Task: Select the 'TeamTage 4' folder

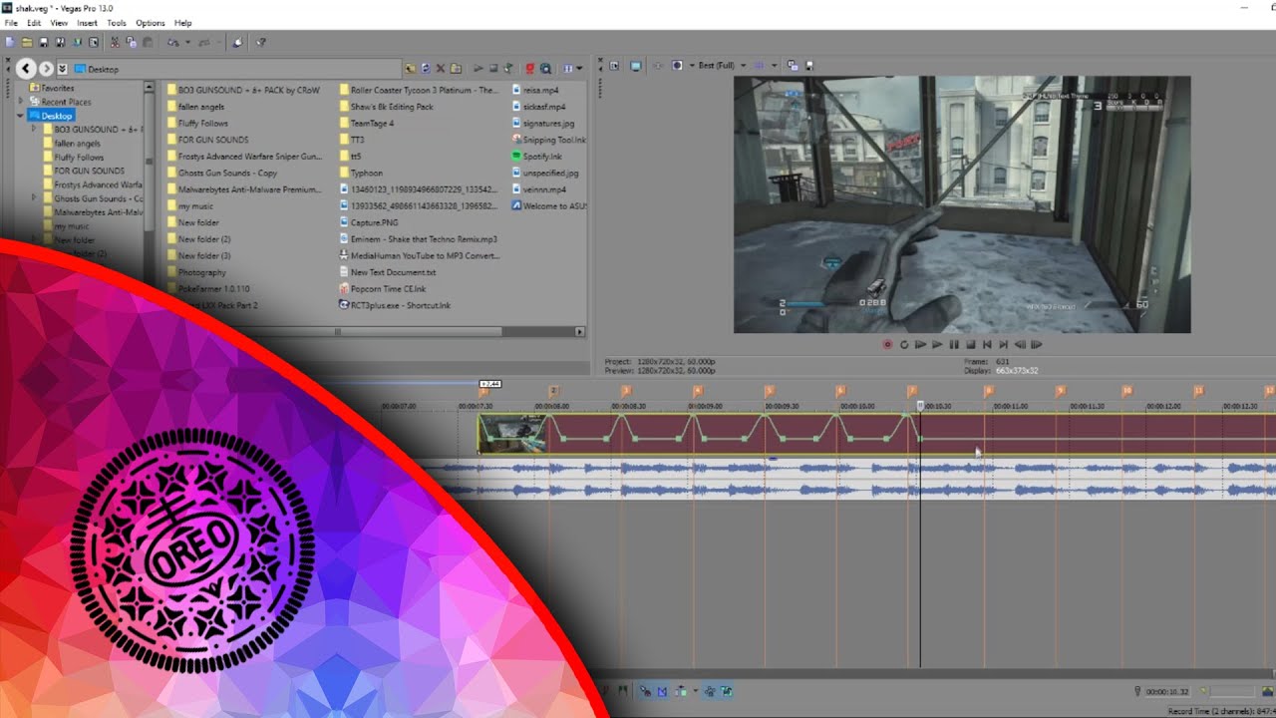Action: 367,123
